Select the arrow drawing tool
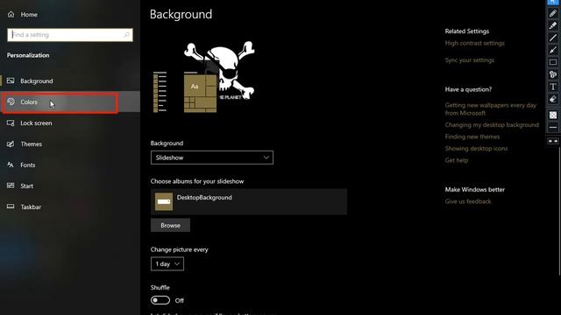The height and width of the screenshot is (315, 561). pos(553,50)
